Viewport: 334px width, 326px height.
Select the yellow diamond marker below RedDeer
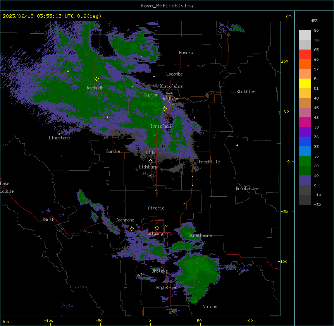tap(165, 109)
